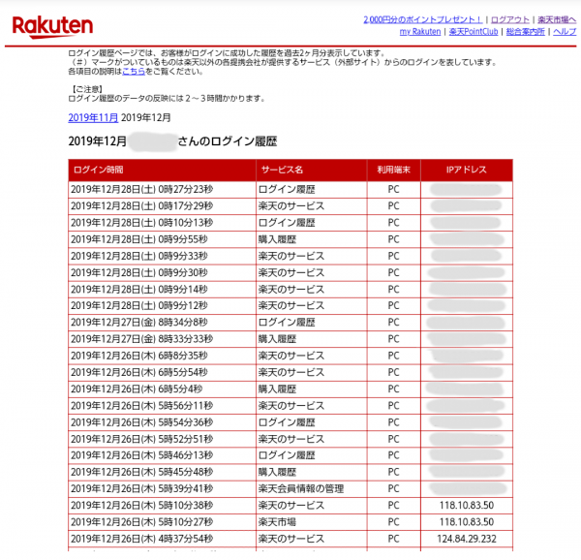Click 購入履歴 in the 5時45分48秒 row

pos(277,472)
